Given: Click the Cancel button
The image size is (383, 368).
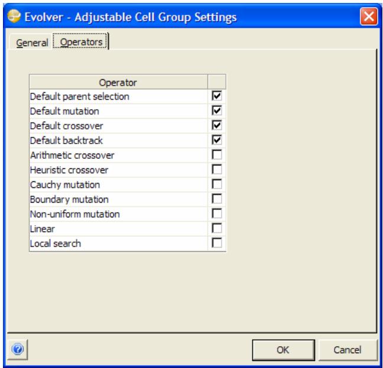Looking at the screenshot, I should (347, 350).
